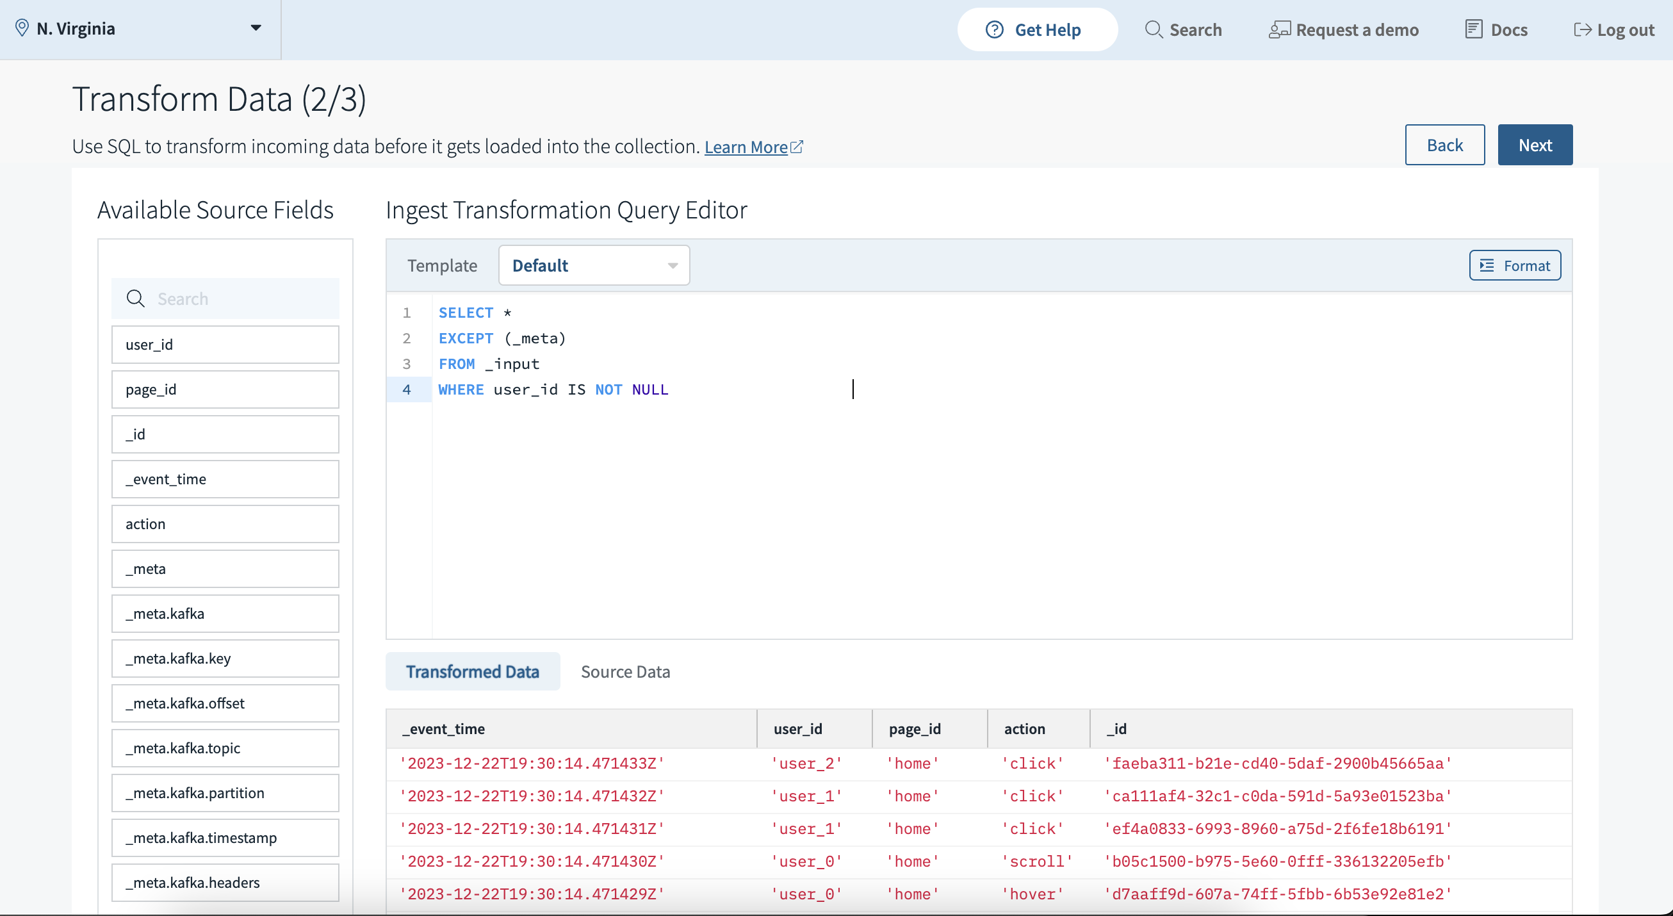Click the Search magnifier icon in top bar
The height and width of the screenshot is (916, 1673).
click(1153, 30)
